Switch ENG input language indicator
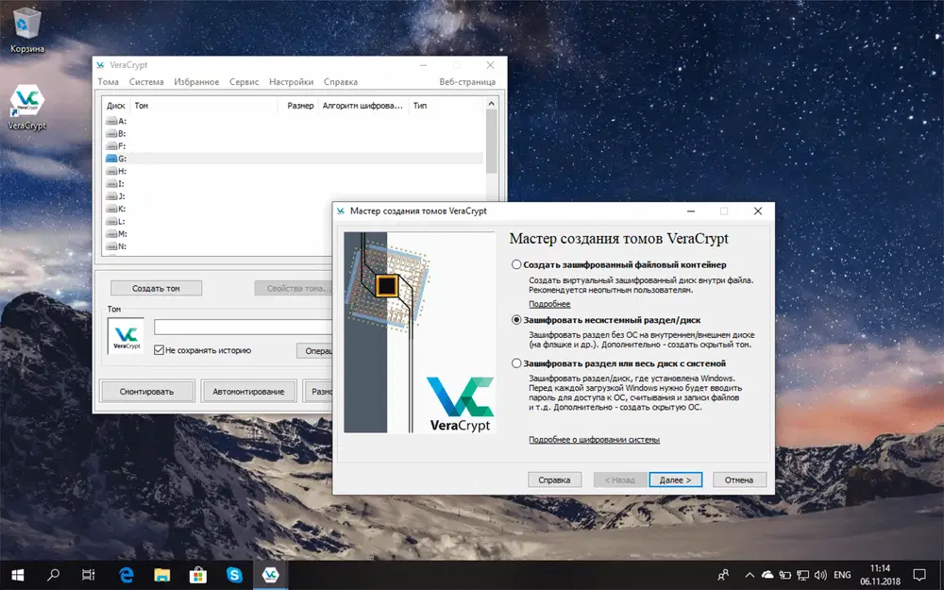This screenshot has height=590, width=944. [843, 575]
